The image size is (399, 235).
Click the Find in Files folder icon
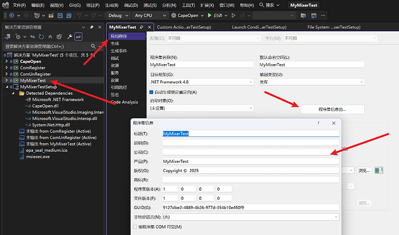click(303, 16)
